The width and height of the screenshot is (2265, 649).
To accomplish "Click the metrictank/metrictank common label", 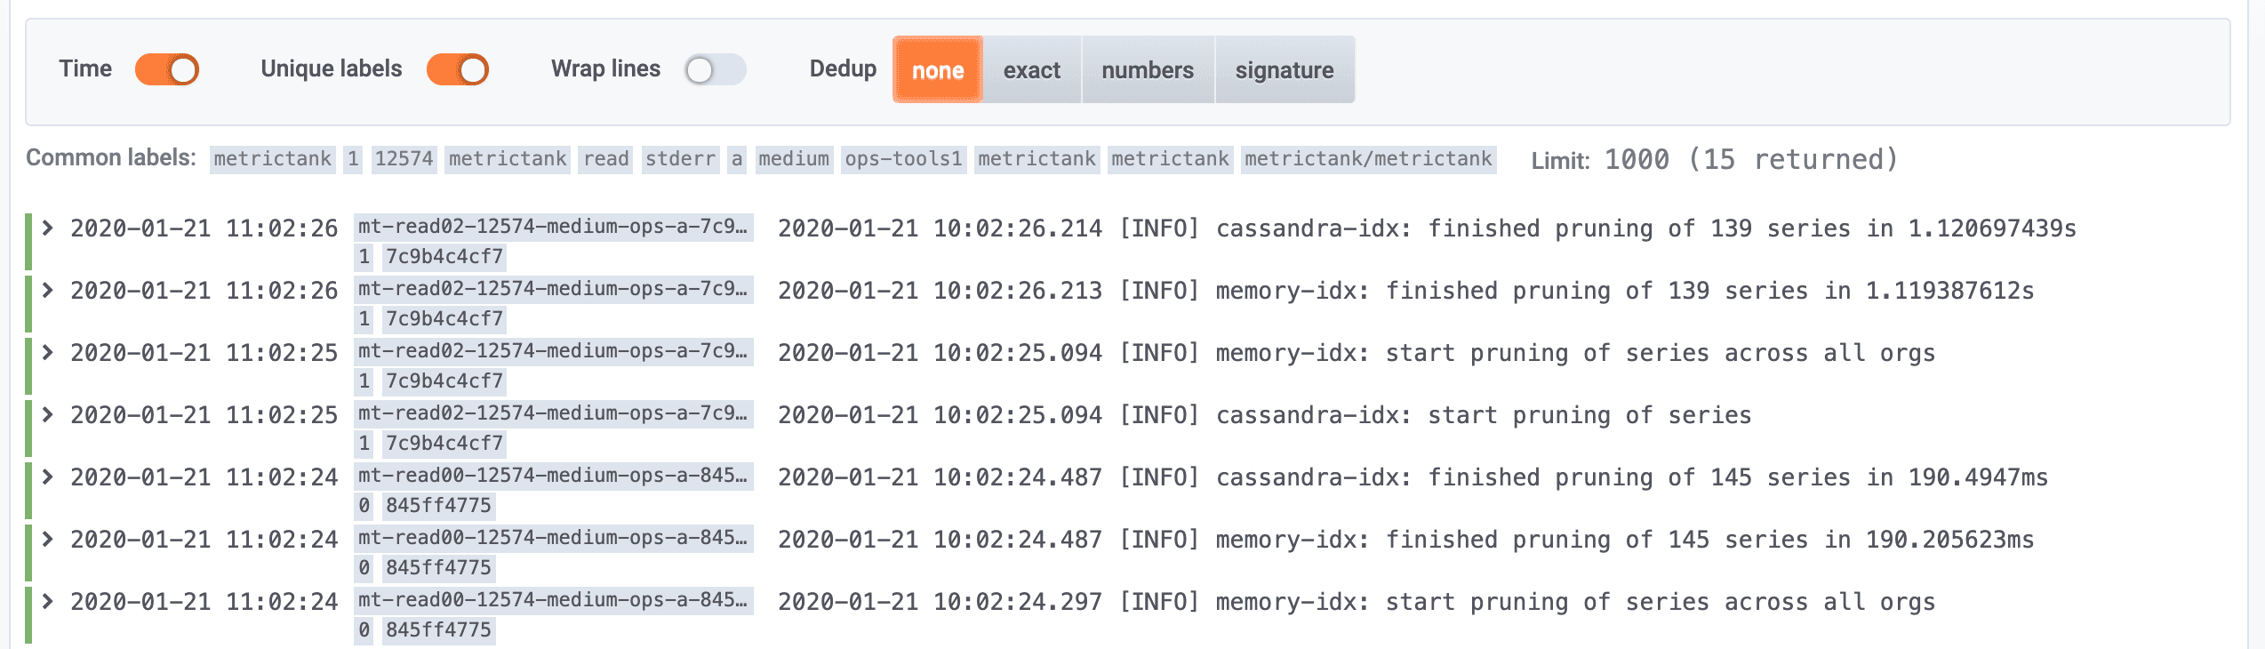I will (x=1368, y=159).
